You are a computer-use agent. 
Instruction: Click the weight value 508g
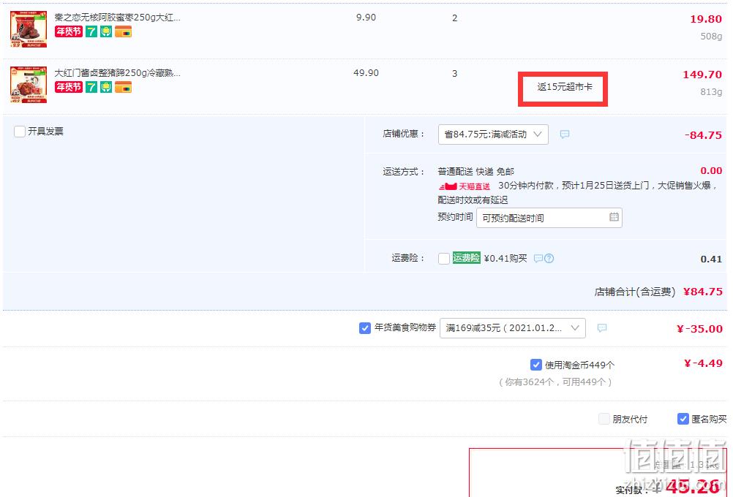(711, 37)
